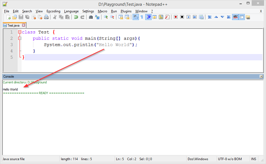Viewport: 266px width, 164px height.
Task: Stop macro recording with the black square
Action: (182, 17)
